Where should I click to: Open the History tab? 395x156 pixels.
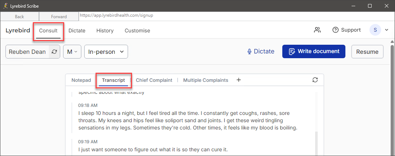[x=105, y=31]
